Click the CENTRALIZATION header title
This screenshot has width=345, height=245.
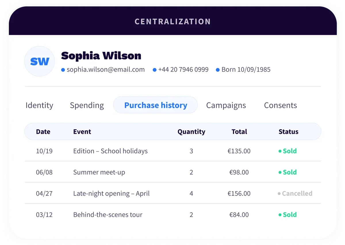tap(172, 22)
